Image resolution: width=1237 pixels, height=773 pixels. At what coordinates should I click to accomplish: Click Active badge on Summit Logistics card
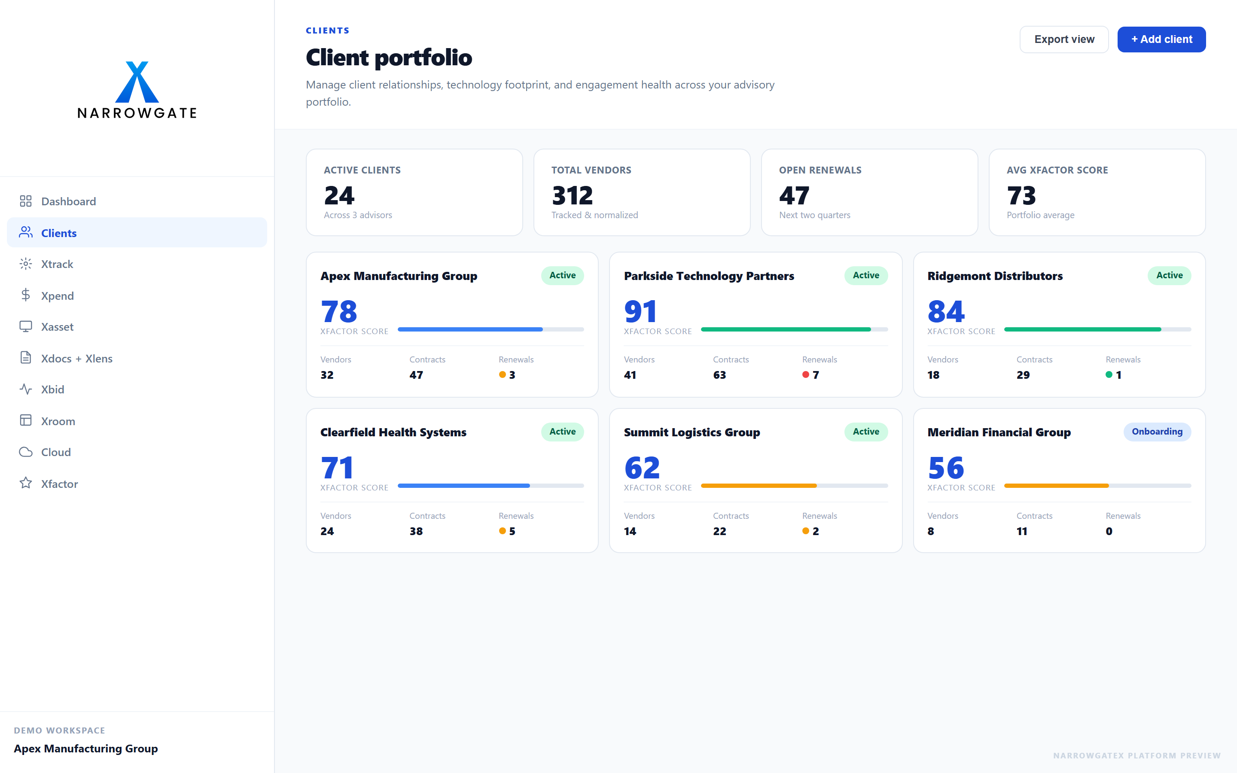tap(866, 432)
